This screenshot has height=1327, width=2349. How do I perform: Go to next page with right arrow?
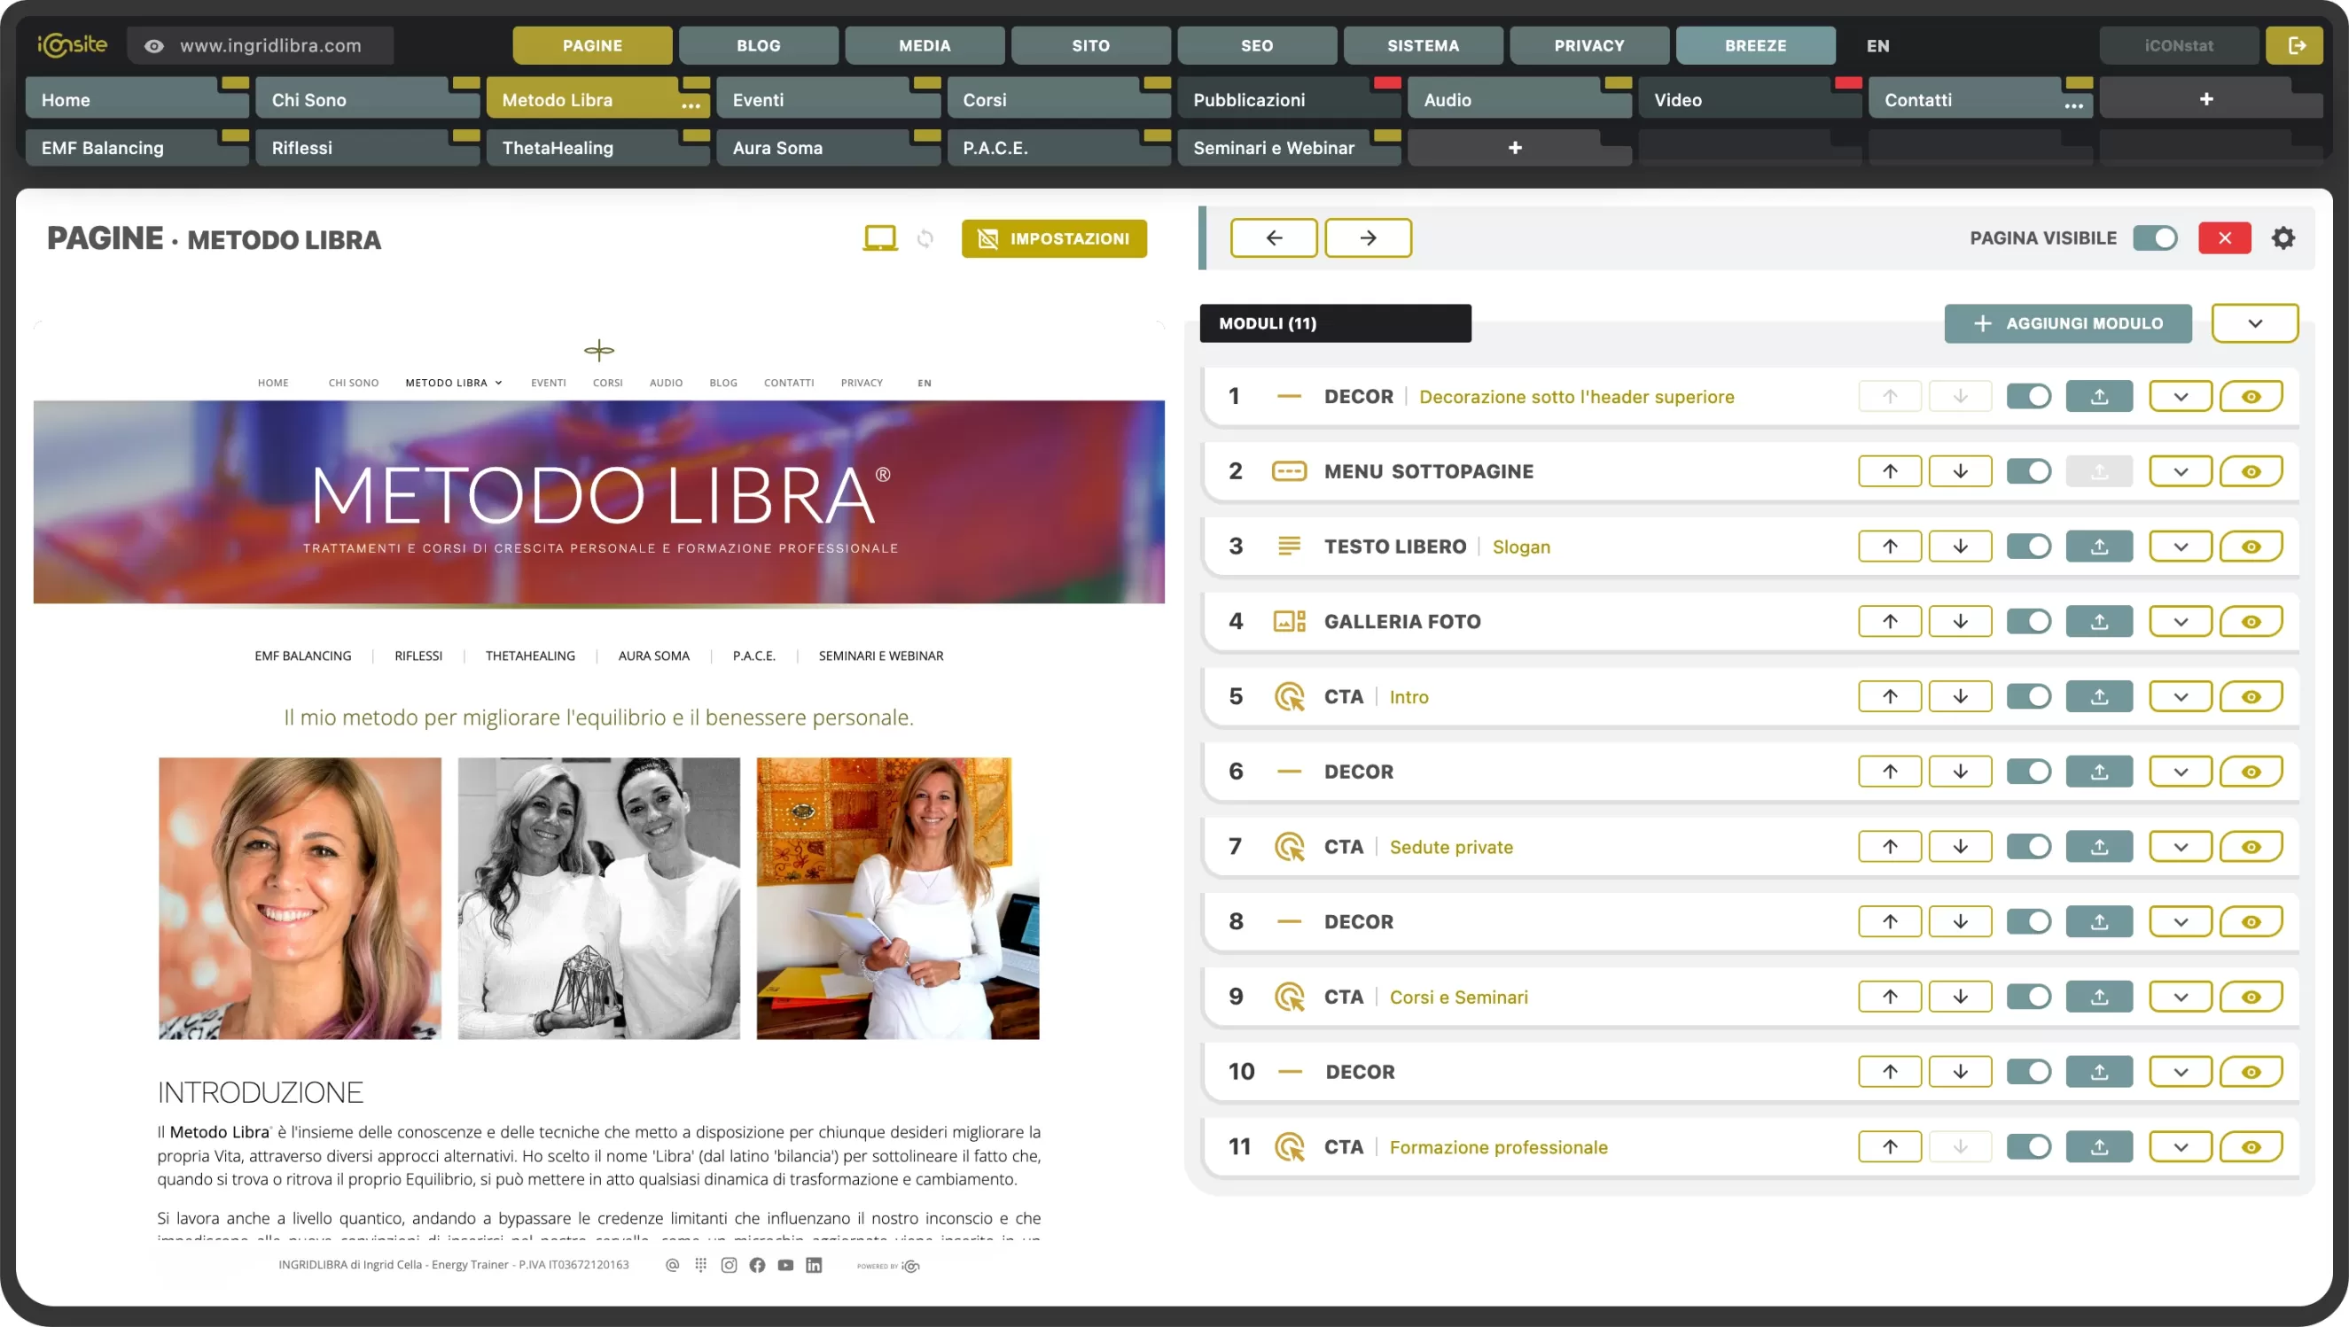pyautogui.click(x=1368, y=238)
